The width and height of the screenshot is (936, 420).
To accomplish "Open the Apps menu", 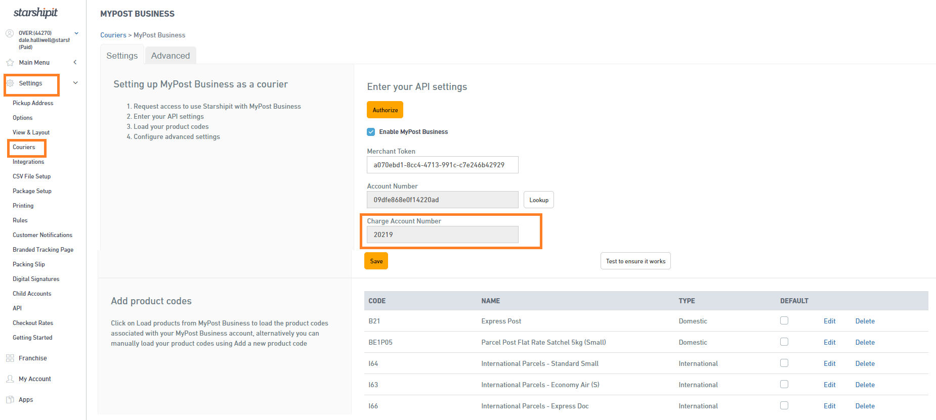I will point(26,400).
